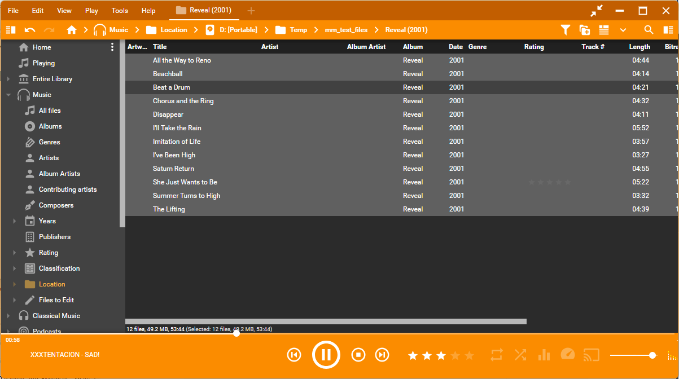Adjust the volume slider handle
Viewport: 679px width, 379px height.
pyautogui.click(x=652, y=355)
